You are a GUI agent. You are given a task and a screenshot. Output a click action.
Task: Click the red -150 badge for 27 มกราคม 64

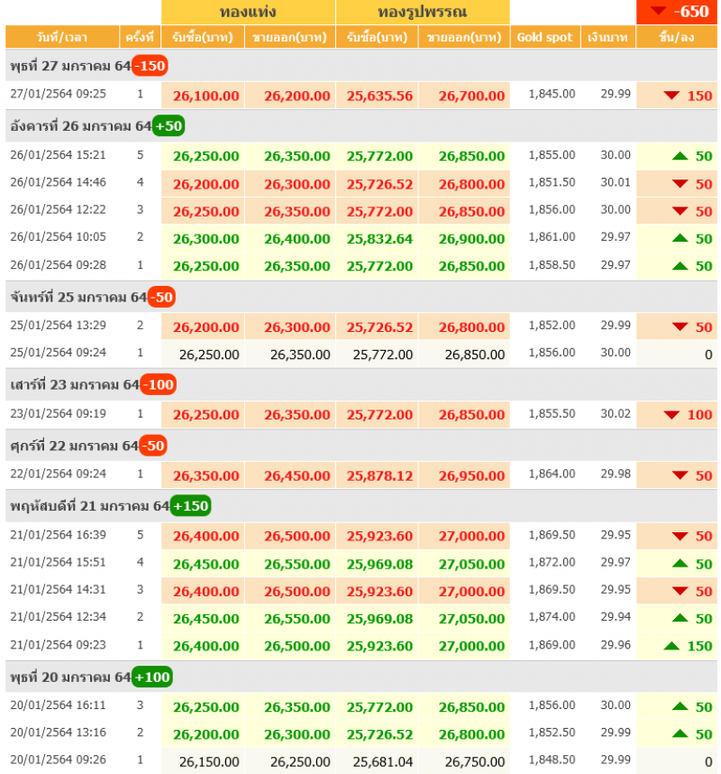(150, 66)
